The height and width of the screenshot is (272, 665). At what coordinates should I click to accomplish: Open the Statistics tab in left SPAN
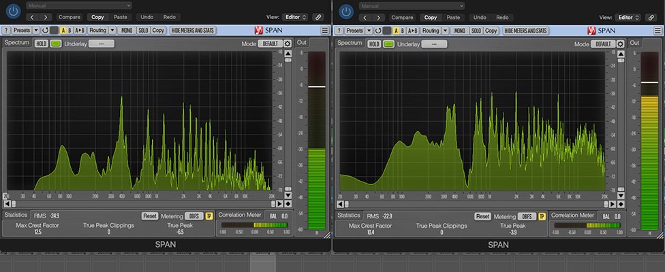coord(15,215)
